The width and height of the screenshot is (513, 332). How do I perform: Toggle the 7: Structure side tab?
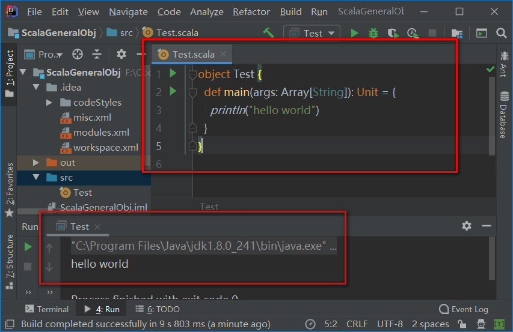[10, 262]
